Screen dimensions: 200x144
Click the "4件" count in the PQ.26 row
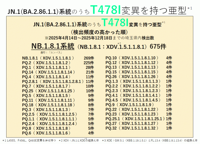169,77
